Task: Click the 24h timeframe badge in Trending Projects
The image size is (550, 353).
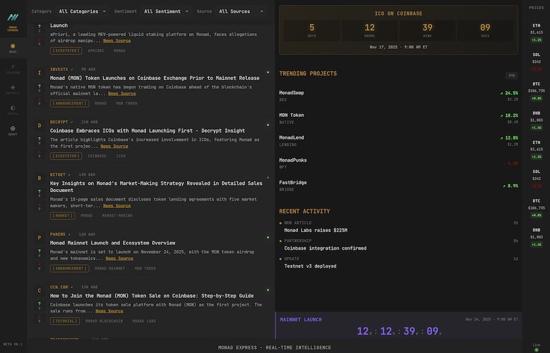Action: (x=511, y=75)
